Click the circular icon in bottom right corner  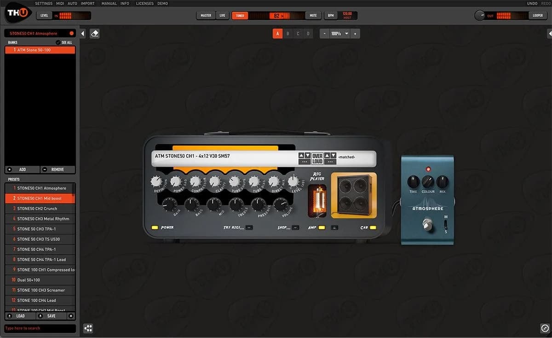tap(545, 328)
